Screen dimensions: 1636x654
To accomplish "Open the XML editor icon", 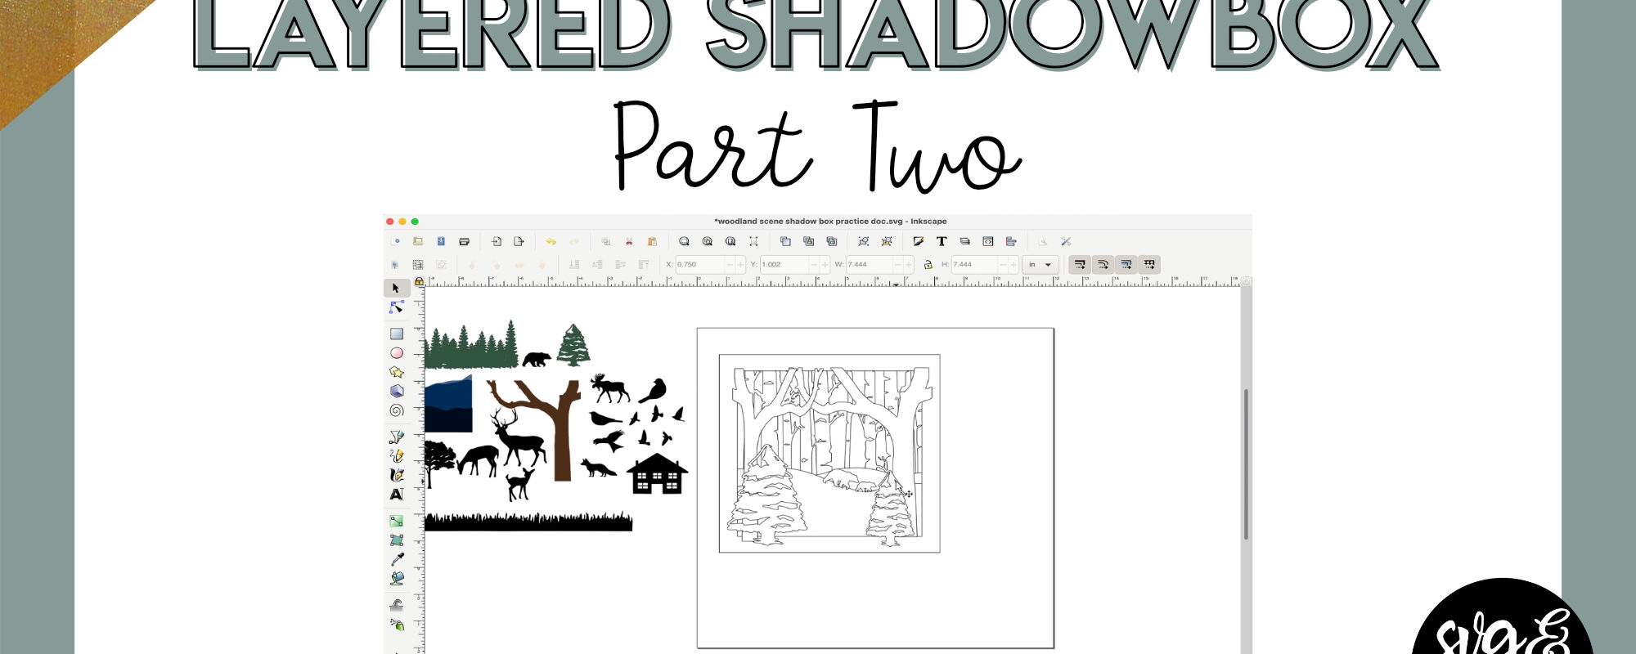I will point(987,241).
